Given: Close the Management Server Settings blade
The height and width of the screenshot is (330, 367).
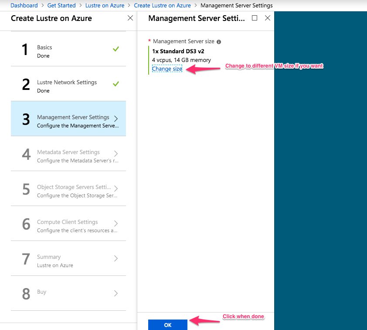Looking at the screenshot, I should point(268,18).
